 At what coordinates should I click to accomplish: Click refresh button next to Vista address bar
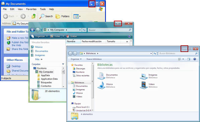84,30
